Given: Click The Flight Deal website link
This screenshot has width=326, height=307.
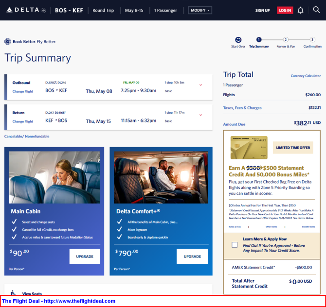Looking at the screenshot, I should pyautogui.click(x=80, y=301).
